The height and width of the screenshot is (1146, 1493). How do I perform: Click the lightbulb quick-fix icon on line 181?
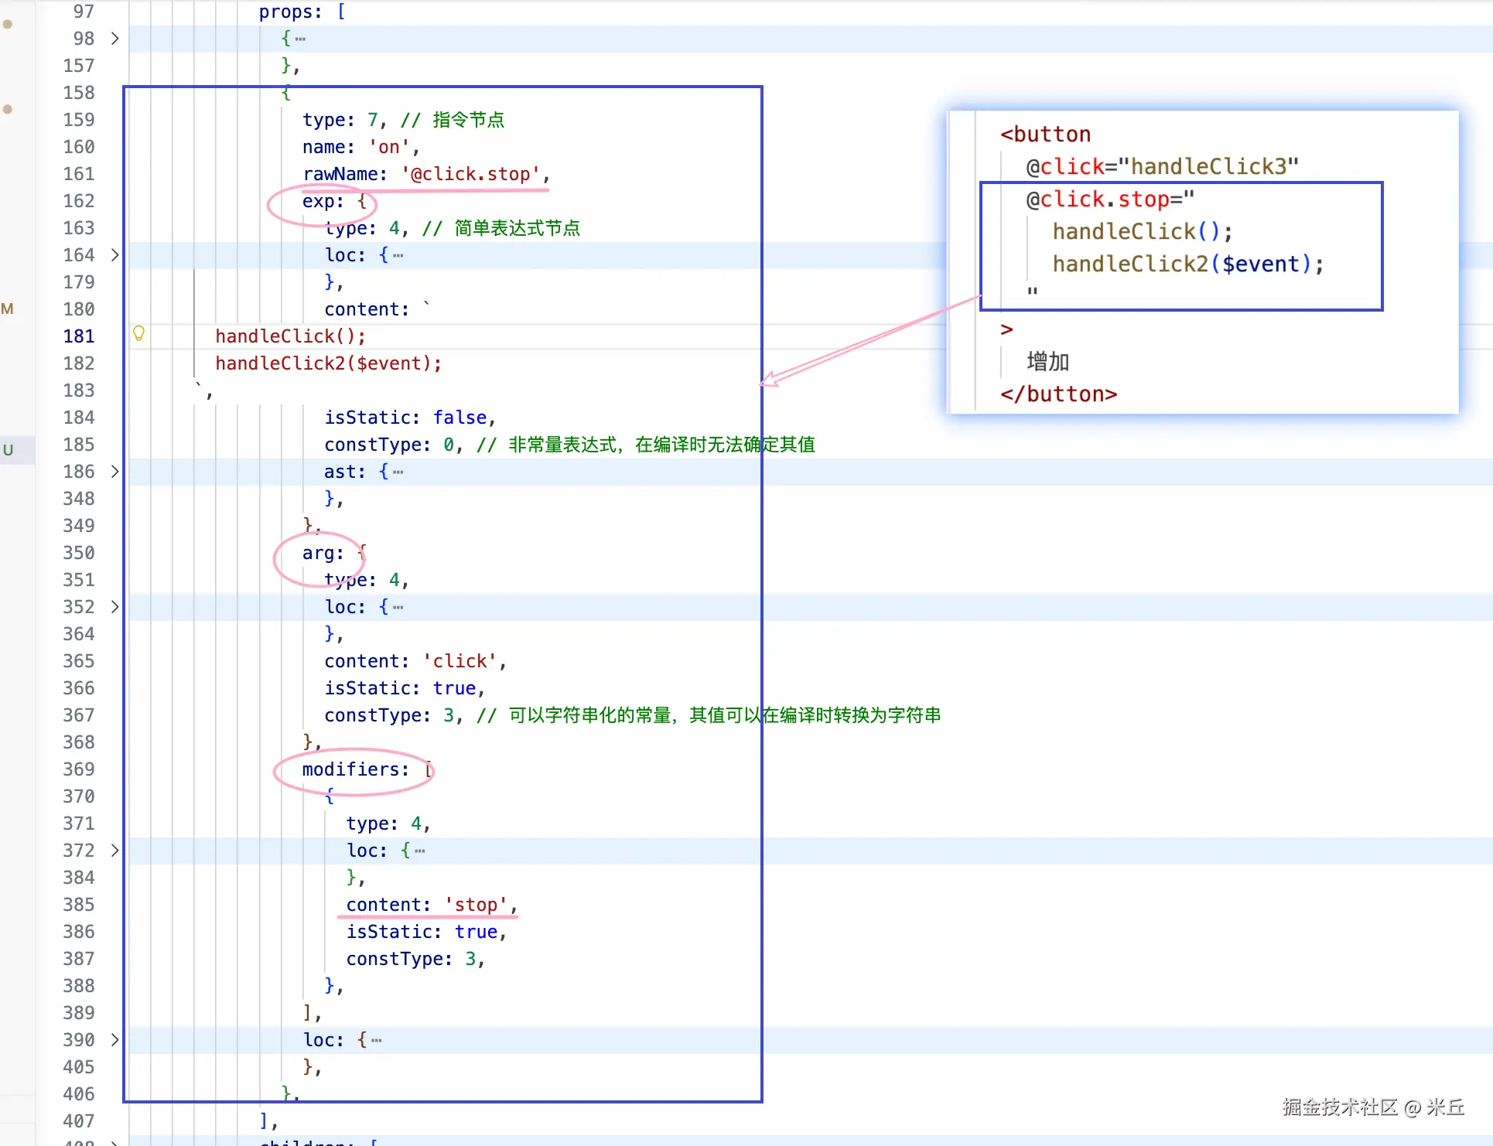pos(138,333)
